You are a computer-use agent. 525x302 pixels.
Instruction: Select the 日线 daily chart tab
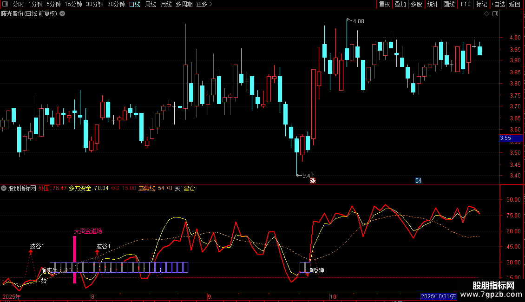135,4
